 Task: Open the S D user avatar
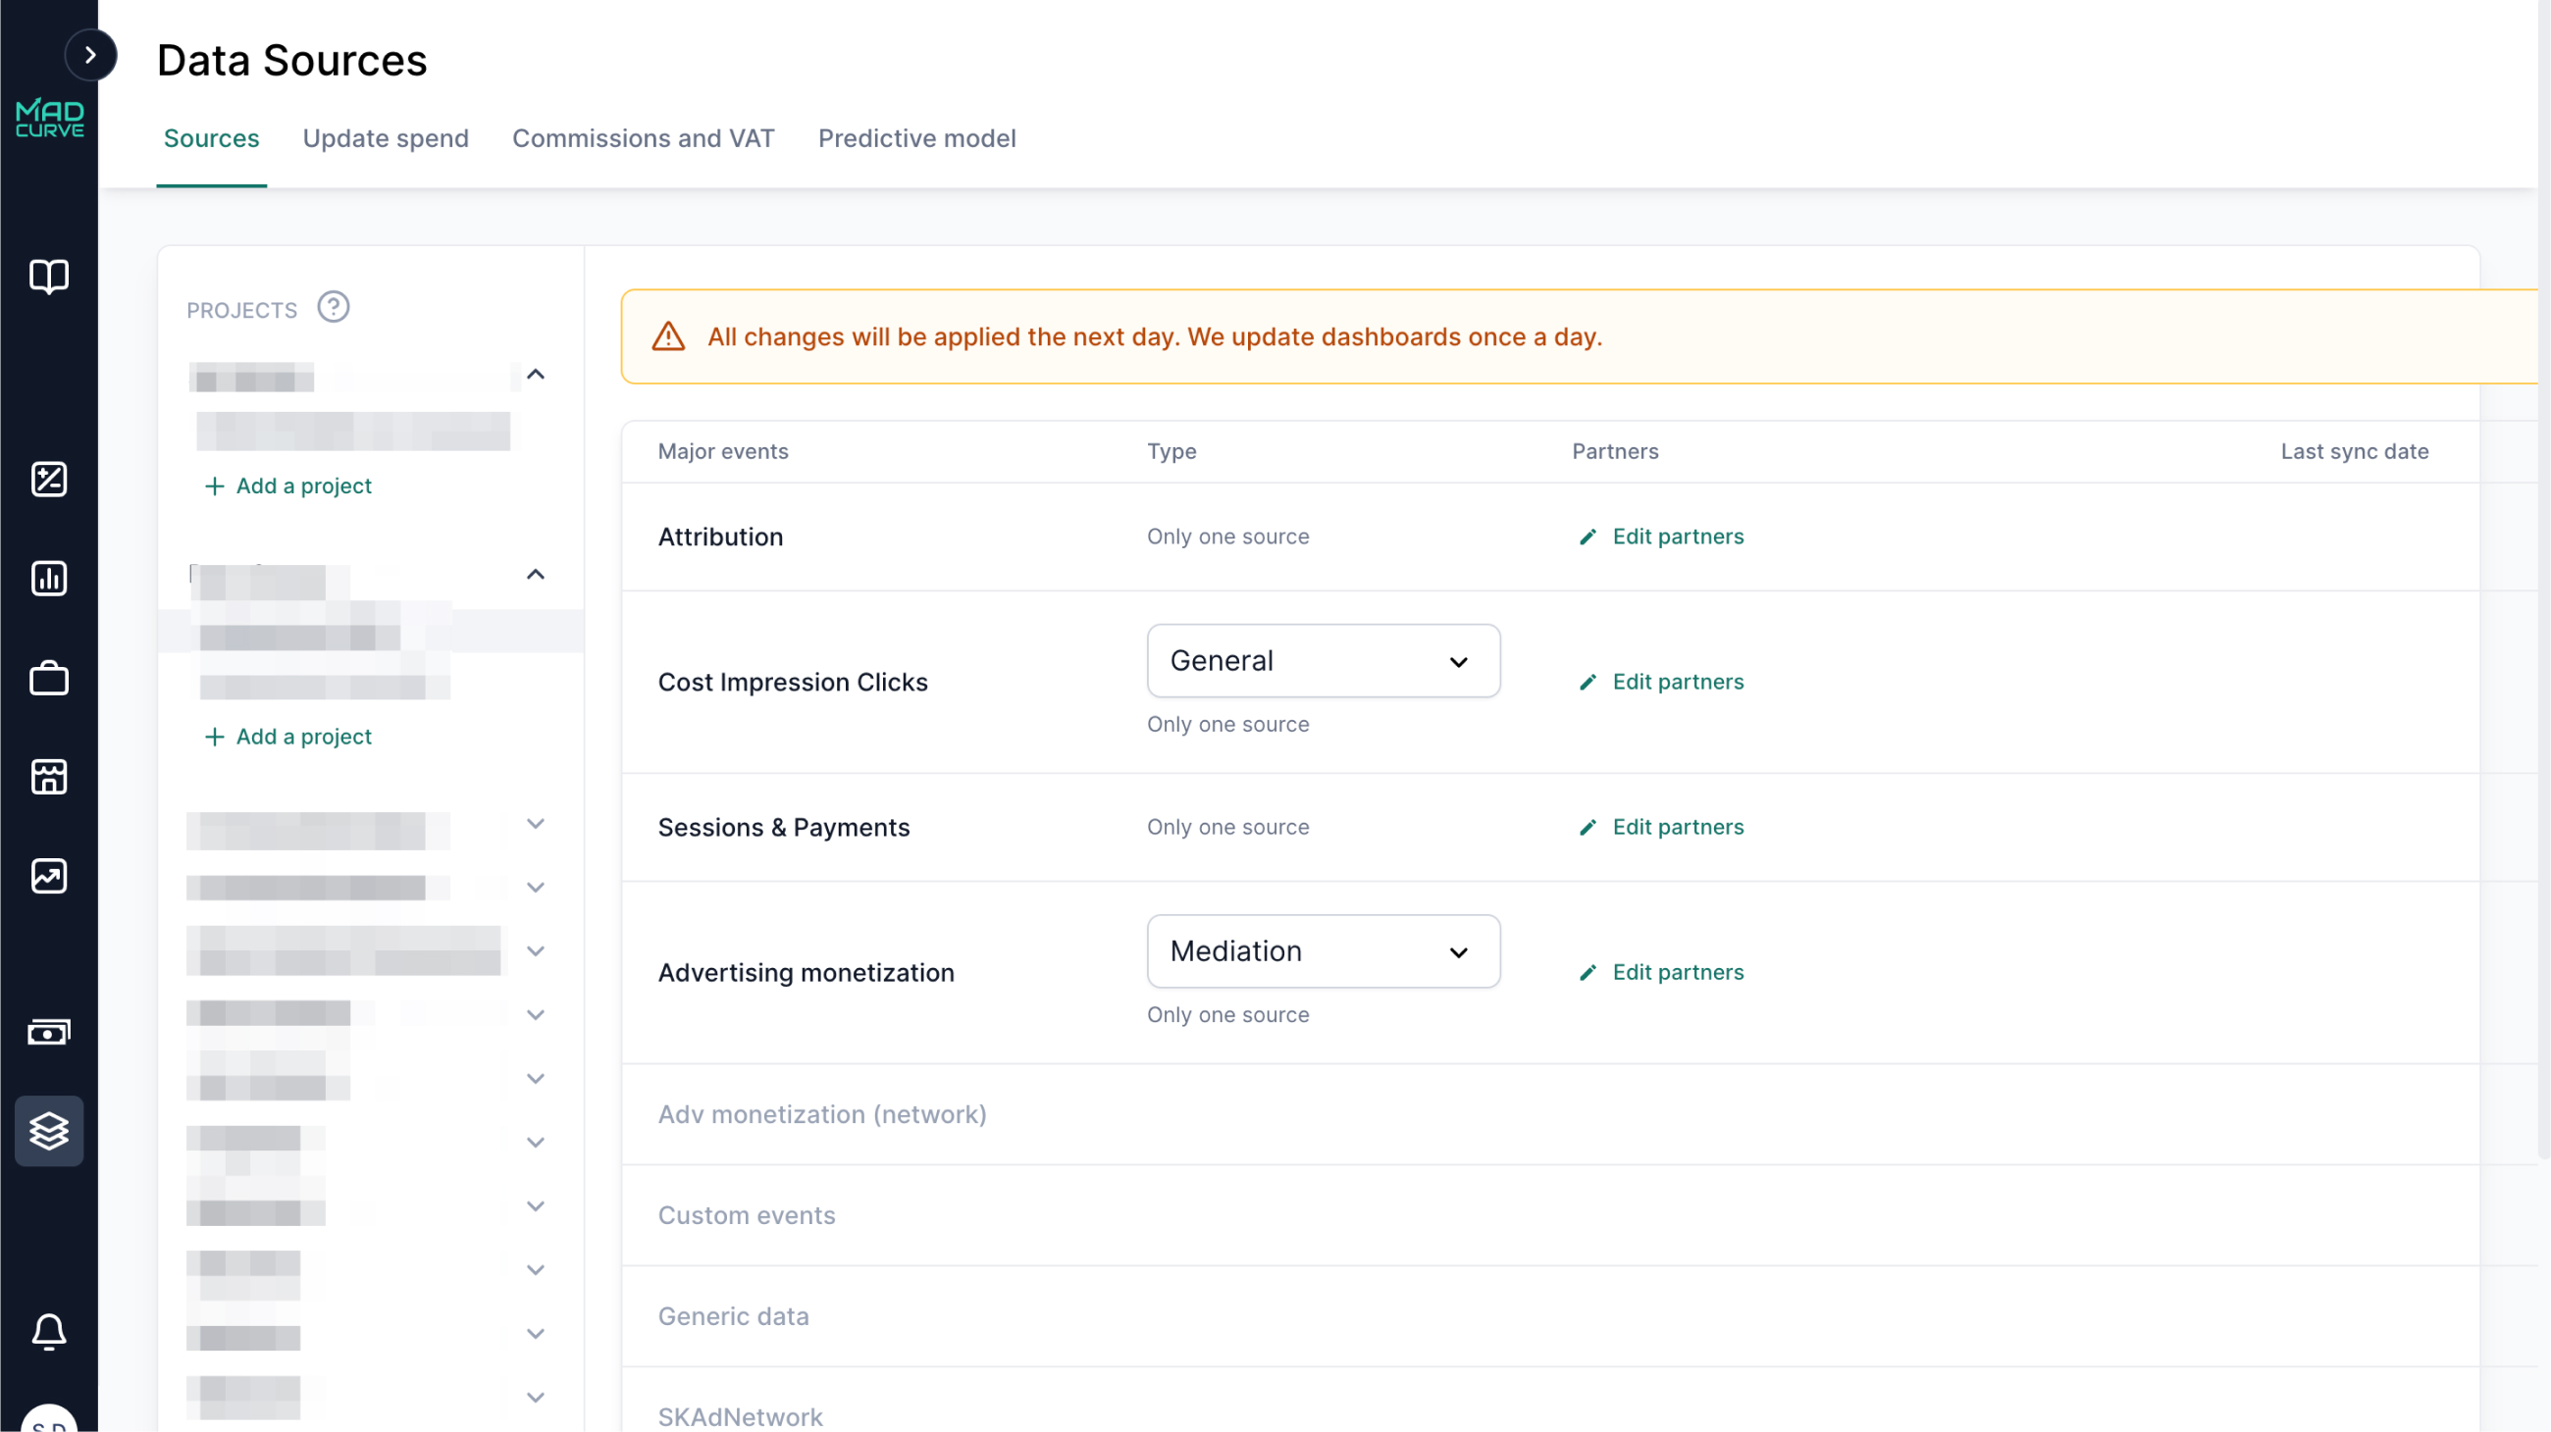[48, 1420]
